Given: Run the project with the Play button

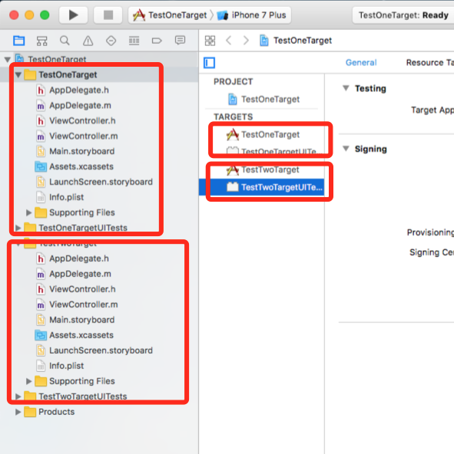Looking at the screenshot, I should pos(73,15).
